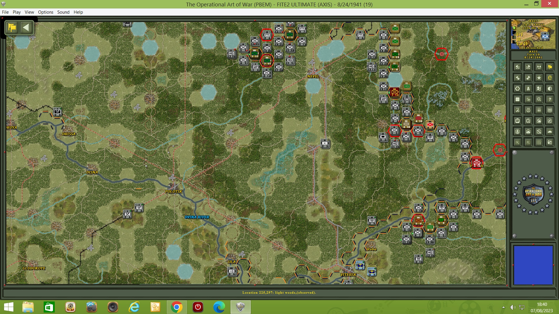This screenshot has width=559, height=314.
Task: Click the diagonal up-left arrow icon
Action: tap(528, 142)
